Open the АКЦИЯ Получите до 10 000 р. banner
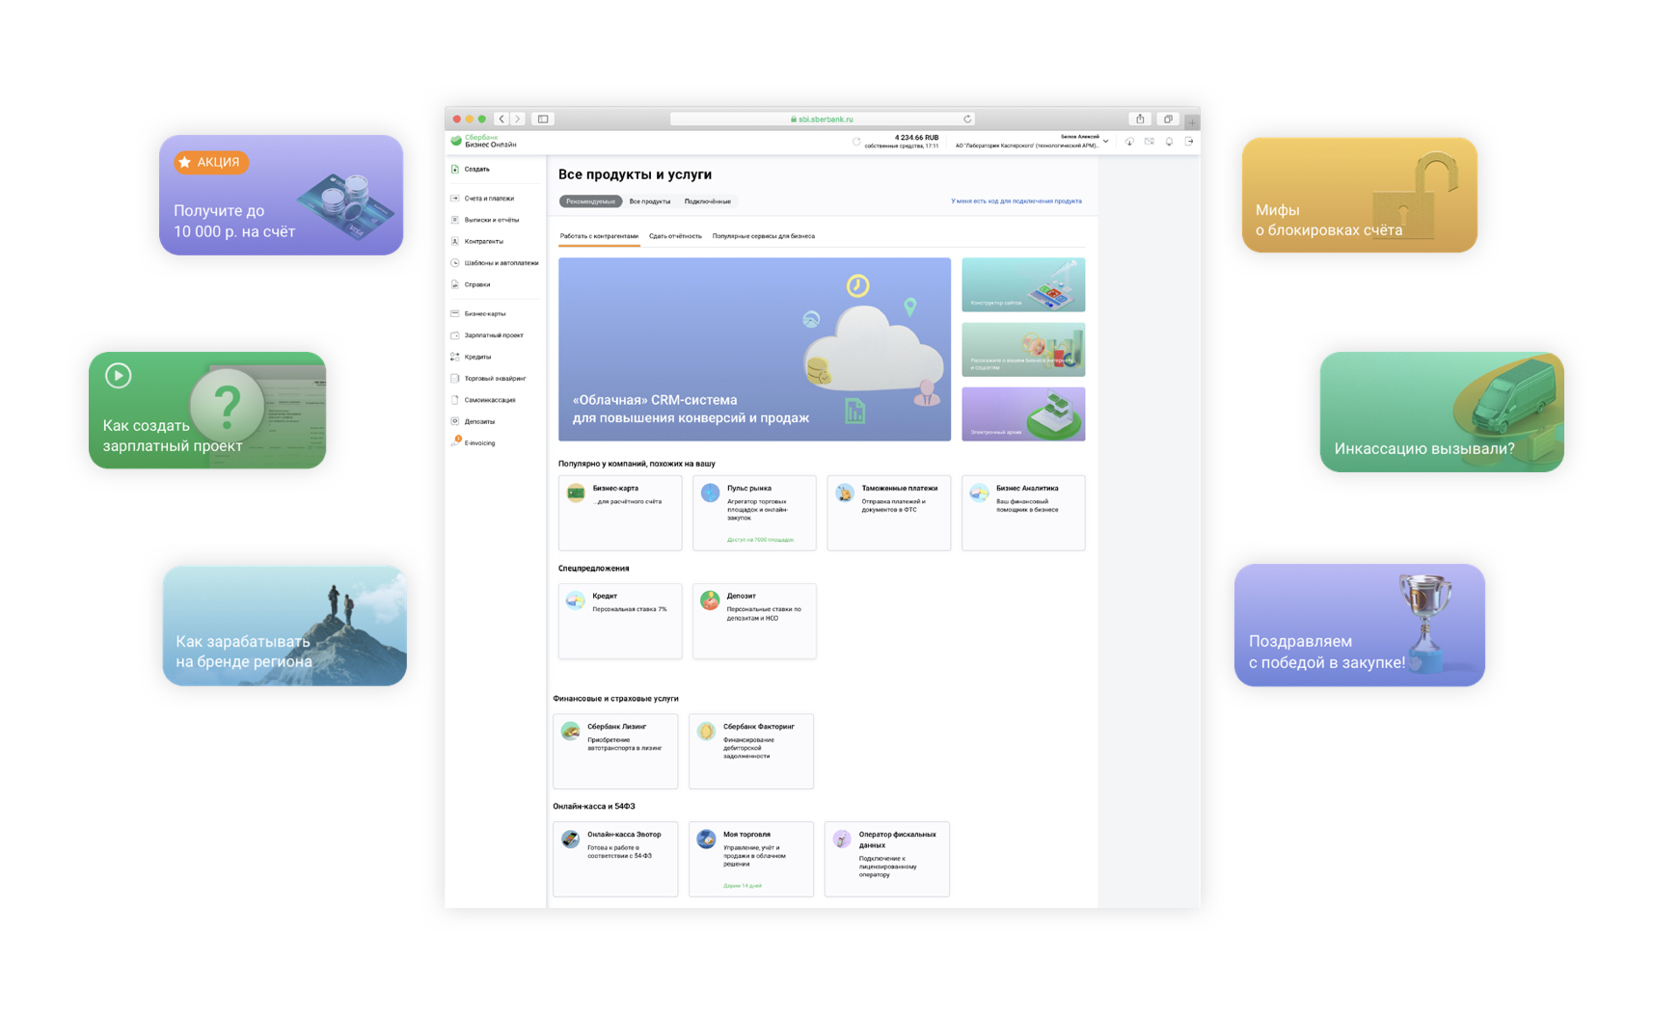 point(282,195)
